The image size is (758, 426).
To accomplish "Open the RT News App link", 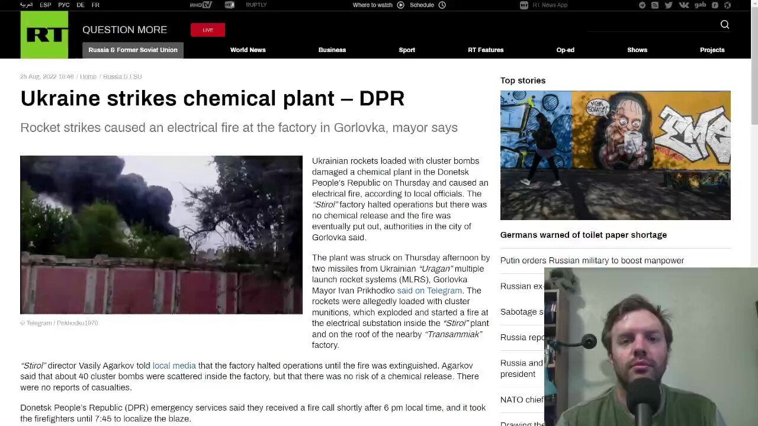I will [550, 5].
